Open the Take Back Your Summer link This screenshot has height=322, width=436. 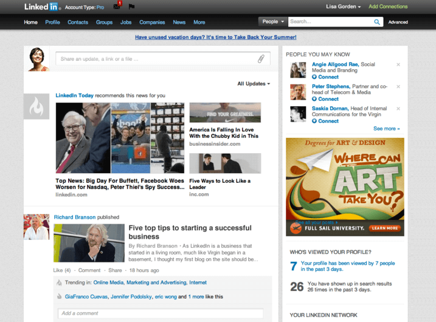[x=216, y=37]
